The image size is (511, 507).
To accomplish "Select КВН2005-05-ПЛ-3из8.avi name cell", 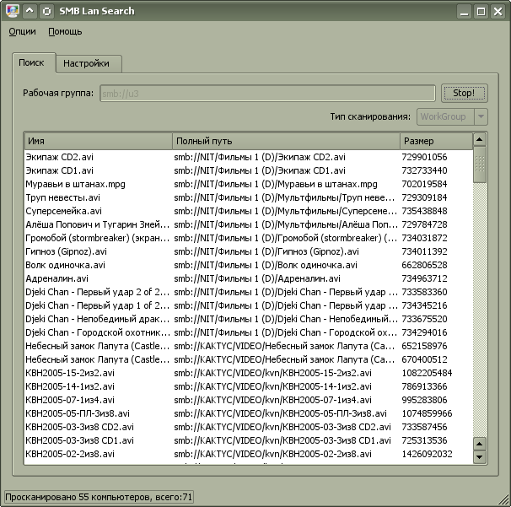I will [78, 413].
